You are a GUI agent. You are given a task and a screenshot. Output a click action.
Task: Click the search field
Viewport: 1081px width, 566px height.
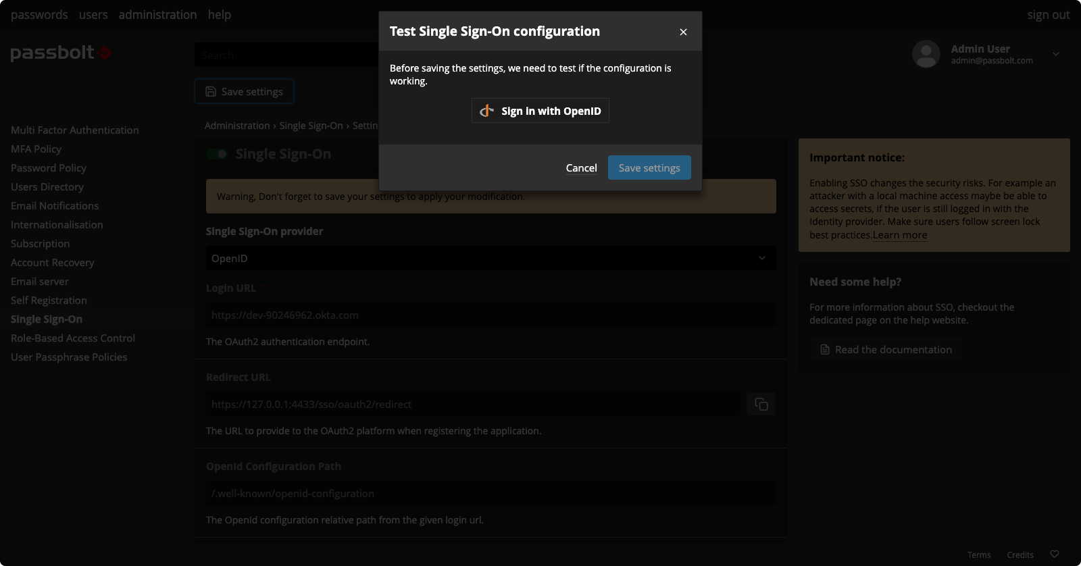pyautogui.click(x=286, y=55)
